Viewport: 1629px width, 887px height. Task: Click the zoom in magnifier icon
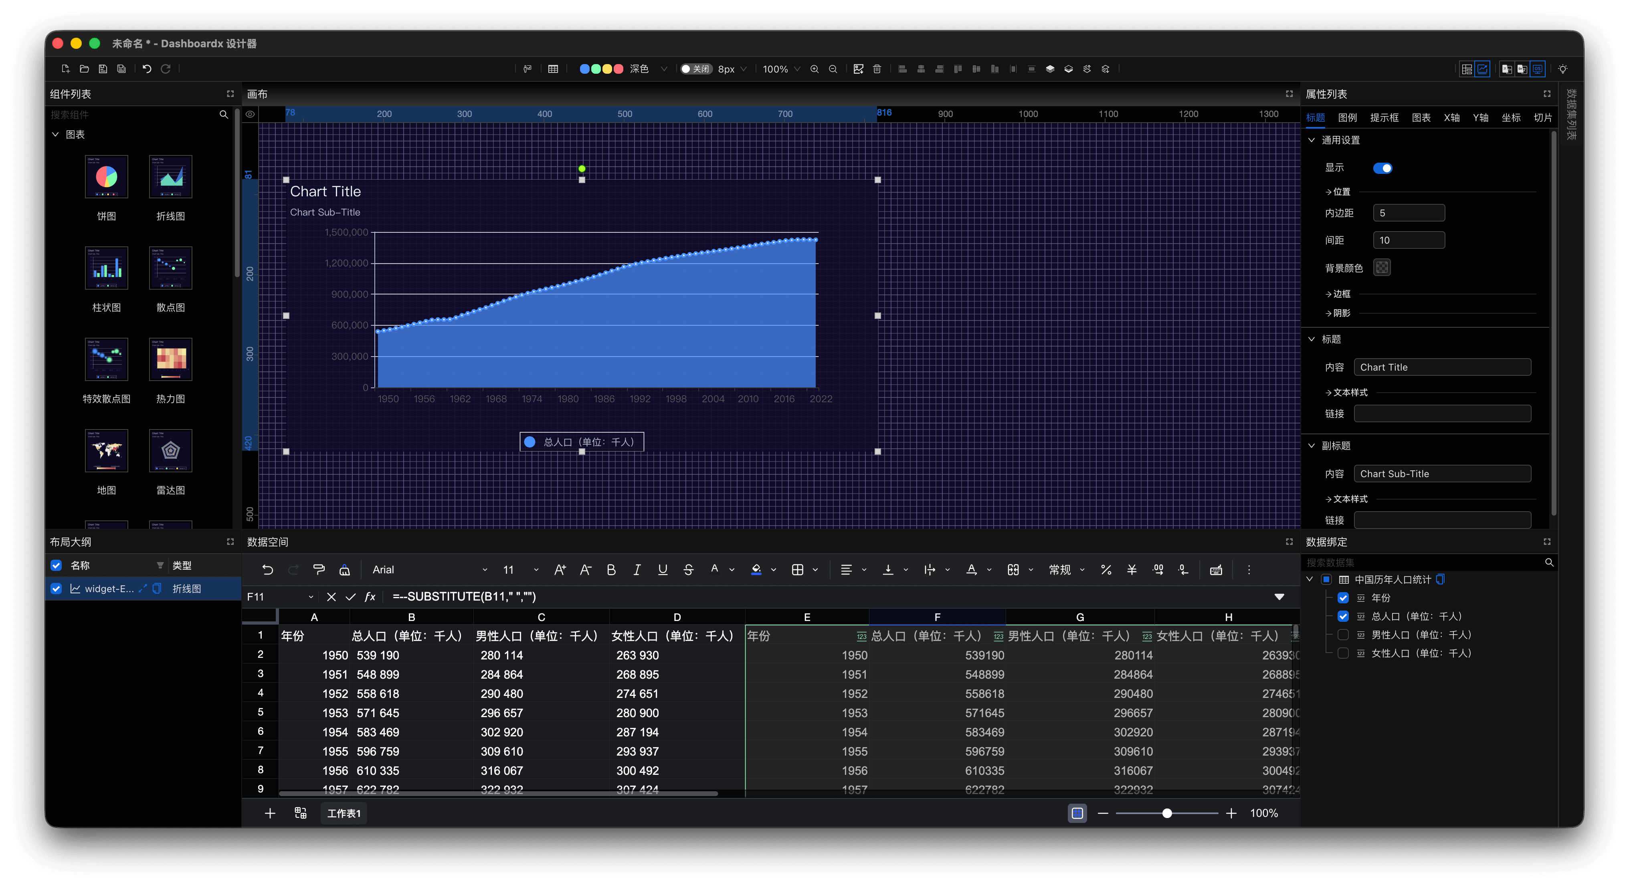(x=814, y=69)
